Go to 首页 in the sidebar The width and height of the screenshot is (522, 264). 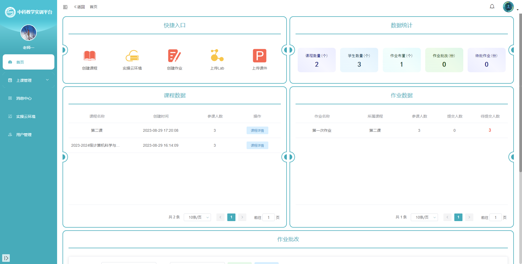click(x=29, y=62)
